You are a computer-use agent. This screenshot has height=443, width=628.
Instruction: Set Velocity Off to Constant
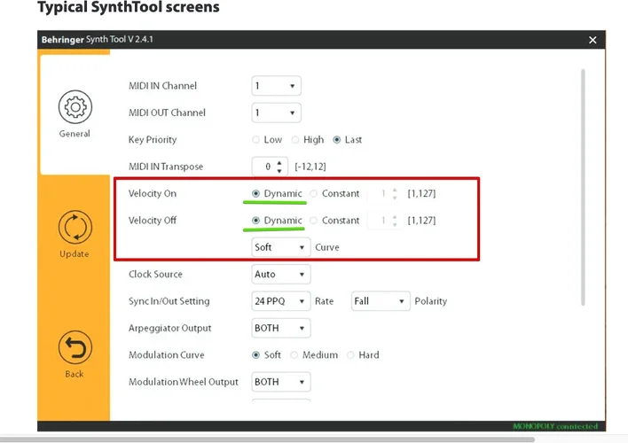point(314,221)
